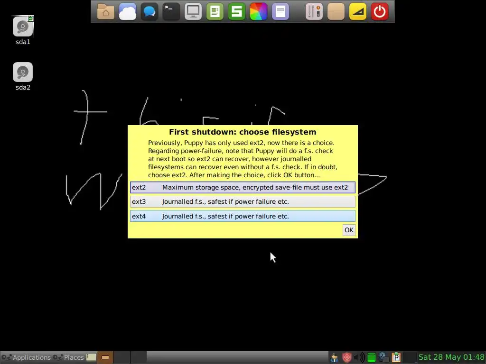
Task: Open the user tray icon in taskbar
Action: [x=335, y=357]
